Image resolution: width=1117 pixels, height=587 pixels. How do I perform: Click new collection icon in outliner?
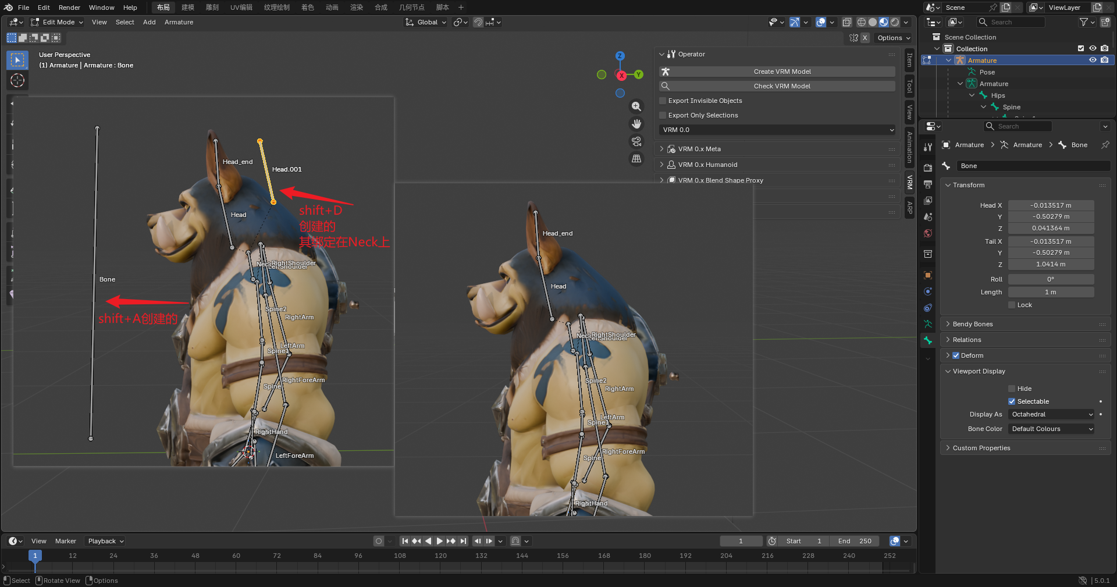tap(1105, 22)
